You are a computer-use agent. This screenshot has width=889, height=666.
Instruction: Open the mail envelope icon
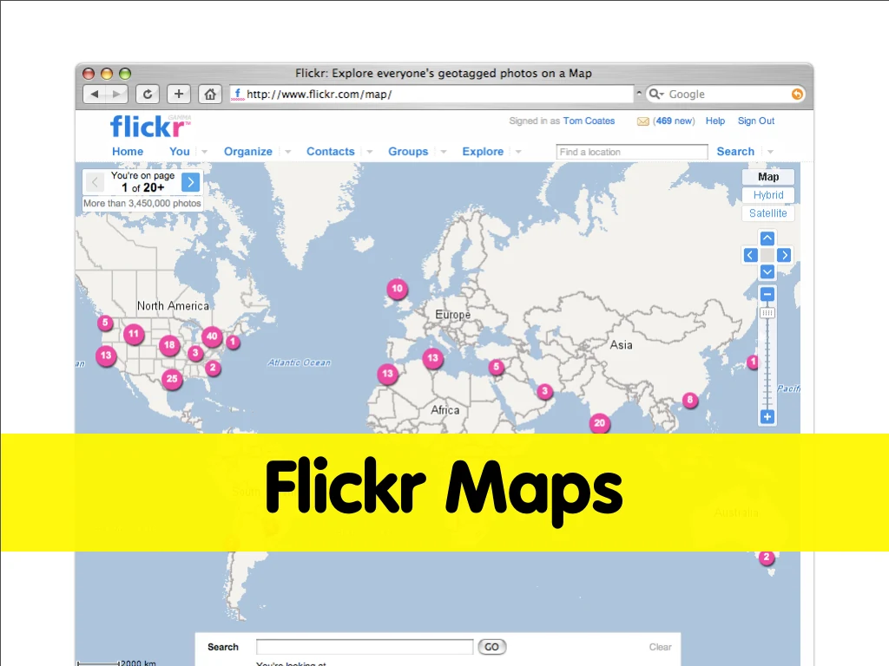pos(643,121)
